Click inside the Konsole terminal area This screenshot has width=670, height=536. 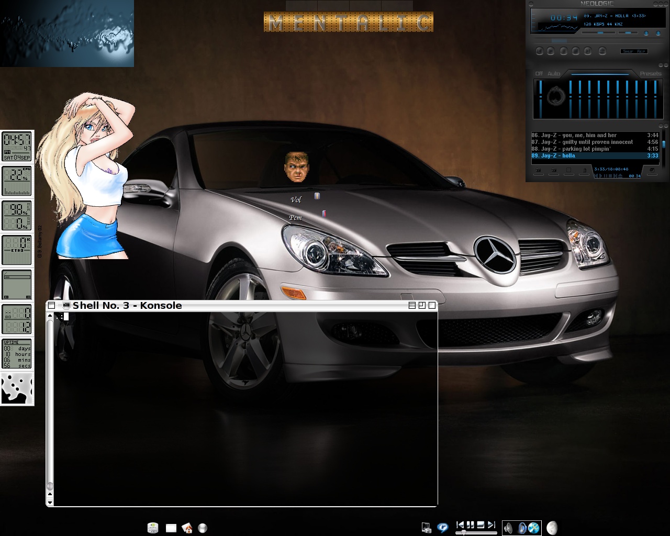(245, 409)
